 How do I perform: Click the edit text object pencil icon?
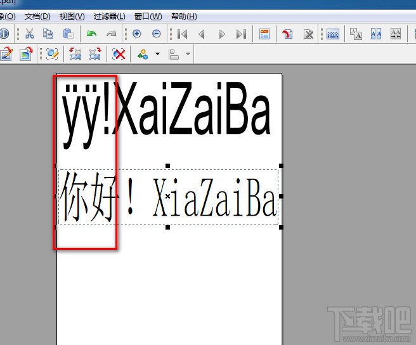(x=6, y=54)
